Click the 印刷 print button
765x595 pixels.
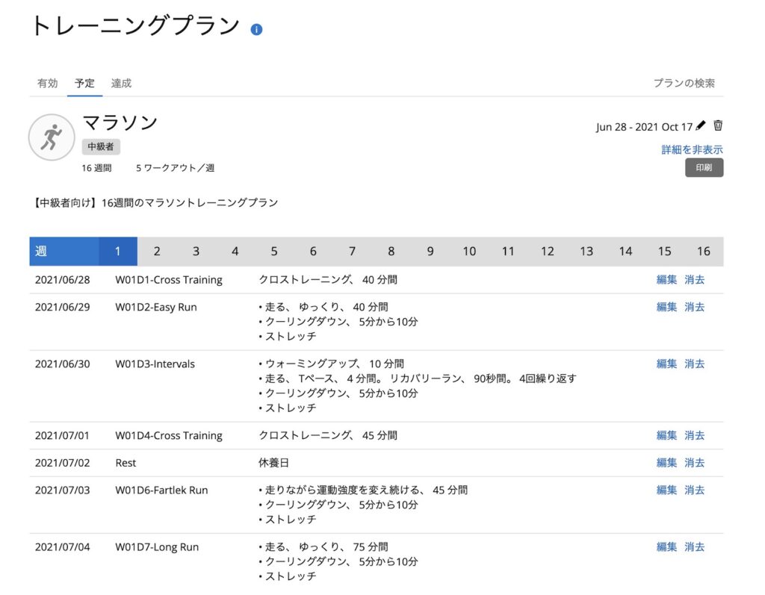click(x=704, y=168)
